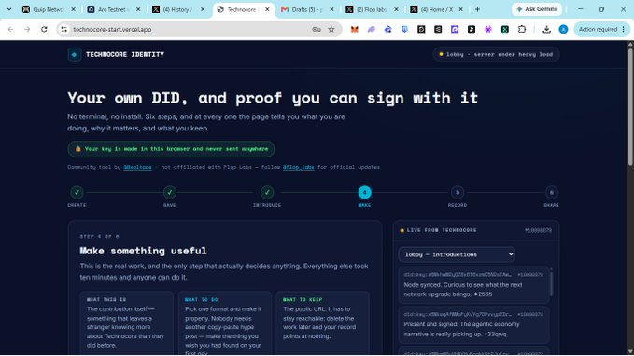The height and width of the screenshot is (356, 634).
Task: Select the active step 4 Make circle
Action: (x=364, y=193)
